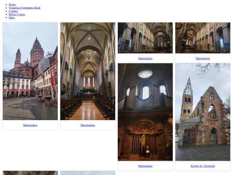Image resolution: width=233 pixels, height=175 pixels.
Task: Go to the Contact page
Action: pos(13,11)
